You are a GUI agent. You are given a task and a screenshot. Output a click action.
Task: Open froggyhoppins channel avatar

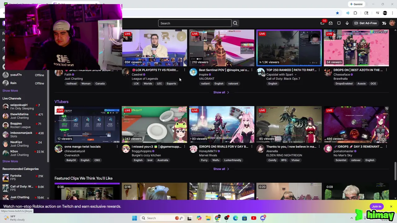tap(126, 149)
